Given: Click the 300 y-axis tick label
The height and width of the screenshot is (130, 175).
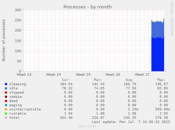Looking at the screenshot, I should point(18,10).
